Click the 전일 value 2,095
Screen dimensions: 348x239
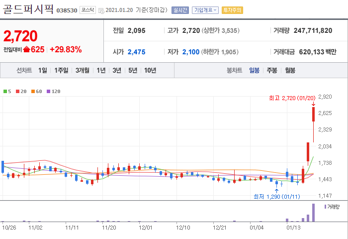point(137,31)
